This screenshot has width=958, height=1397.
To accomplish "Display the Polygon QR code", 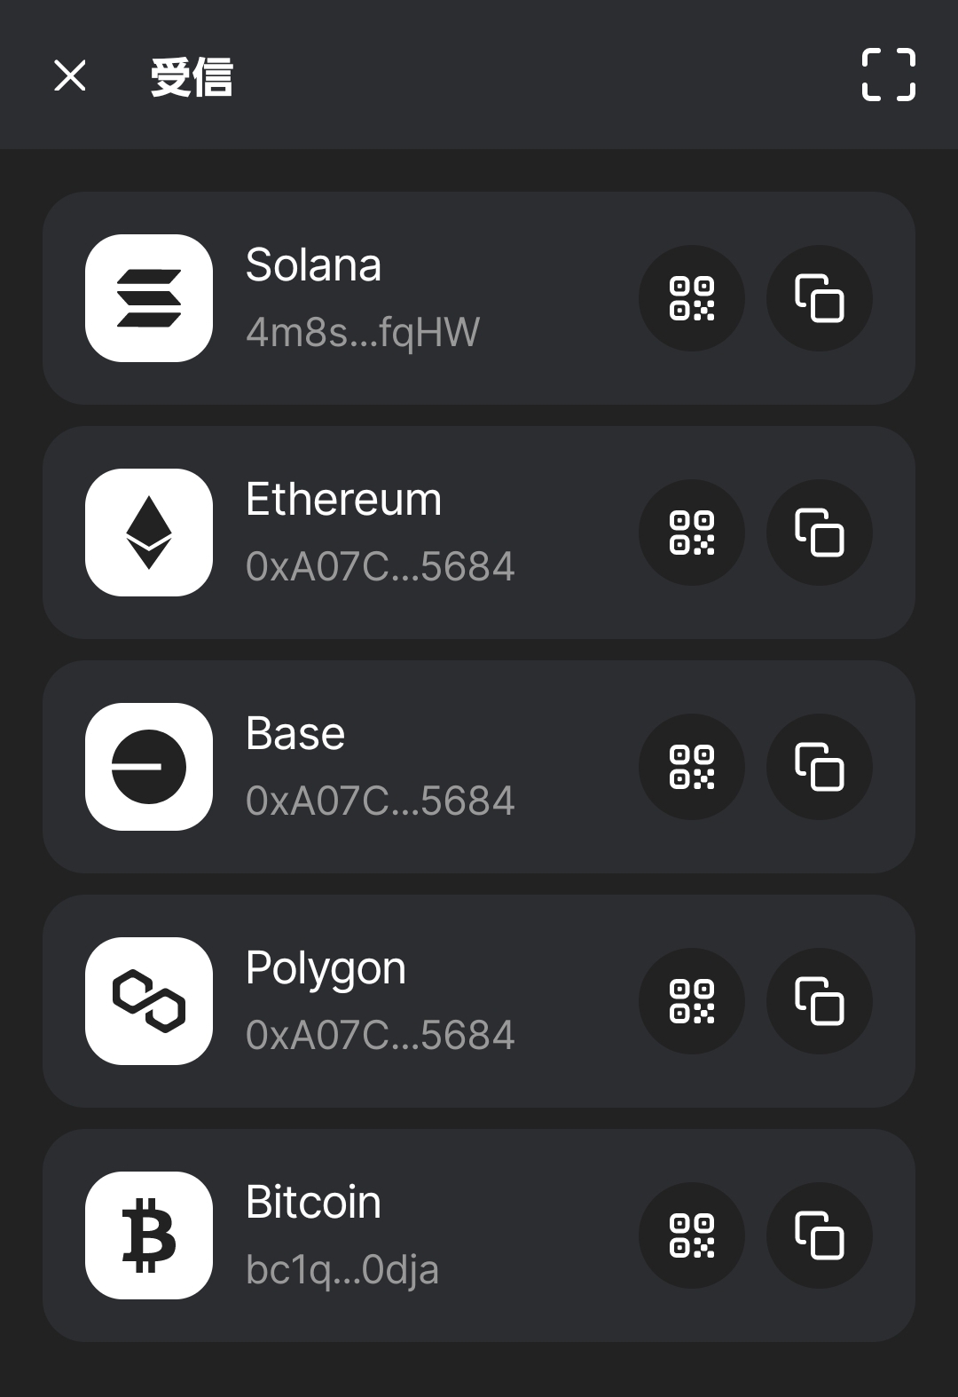I will (691, 1001).
